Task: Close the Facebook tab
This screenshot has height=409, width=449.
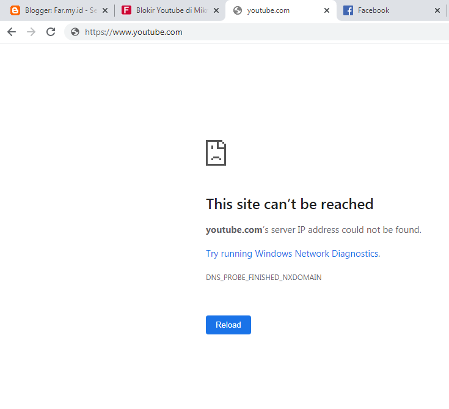Action: (x=437, y=10)
